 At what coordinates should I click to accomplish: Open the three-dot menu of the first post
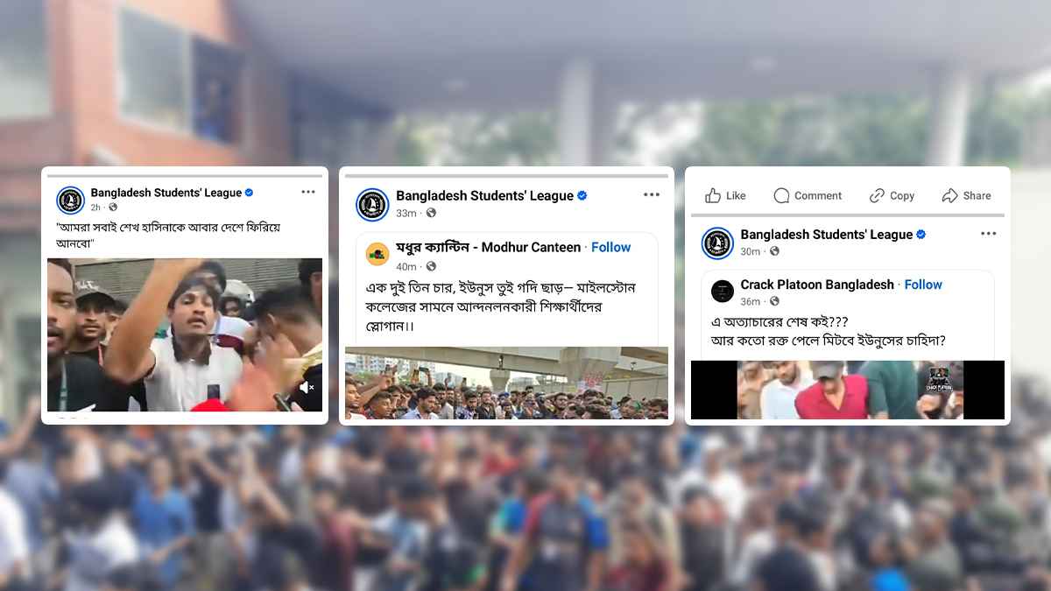[x=308, y=192]
